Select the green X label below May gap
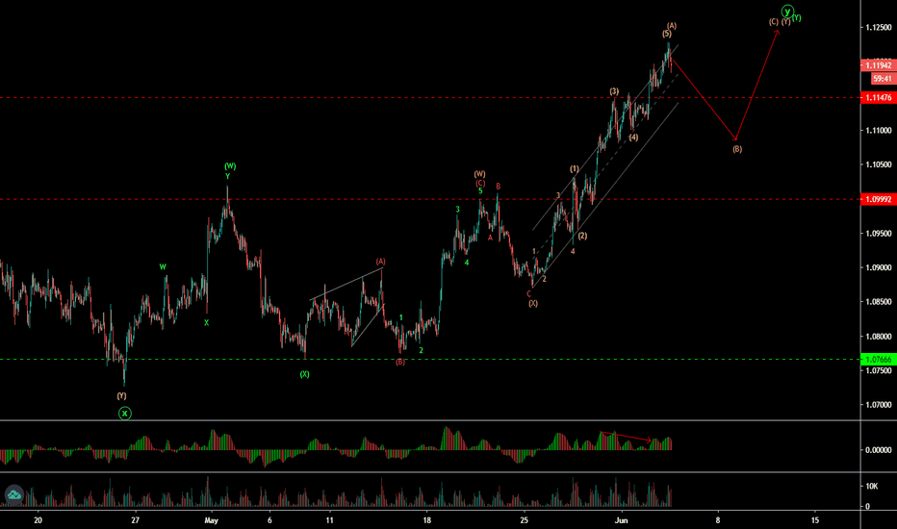Screen dimensions: 897x529 [x=207, y=322]
